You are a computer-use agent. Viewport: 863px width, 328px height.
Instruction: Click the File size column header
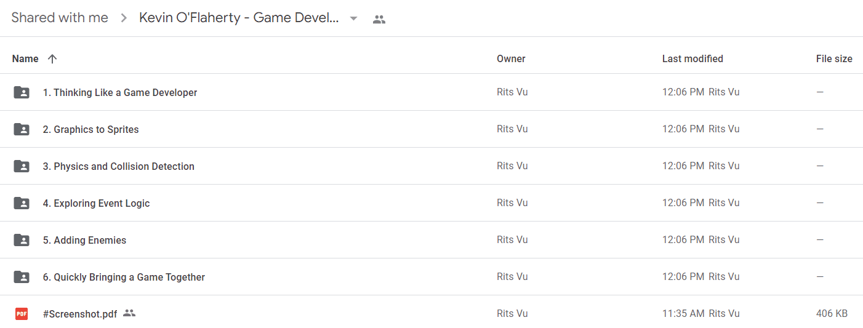point(834,59)
